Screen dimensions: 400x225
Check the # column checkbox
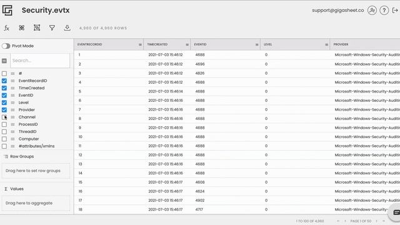4,74
